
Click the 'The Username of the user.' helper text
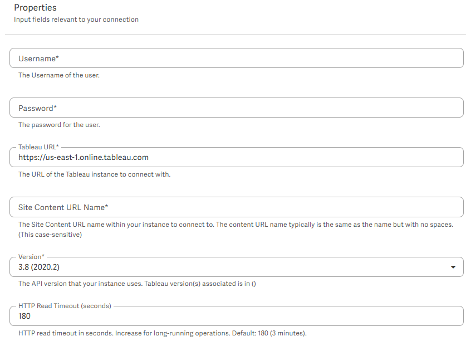point(59,75)
